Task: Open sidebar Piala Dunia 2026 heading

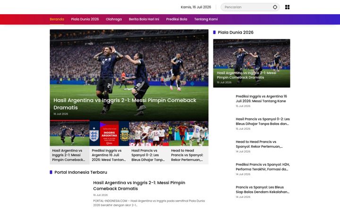Action: coord(236,32)
